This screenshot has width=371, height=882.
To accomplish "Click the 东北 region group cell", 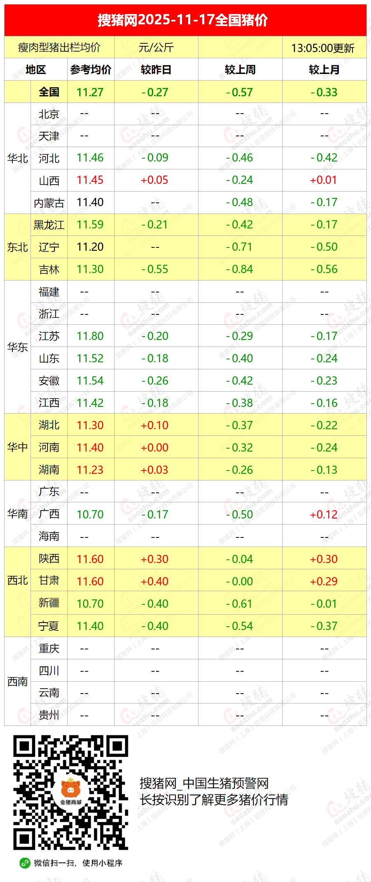I will (17, 247).
